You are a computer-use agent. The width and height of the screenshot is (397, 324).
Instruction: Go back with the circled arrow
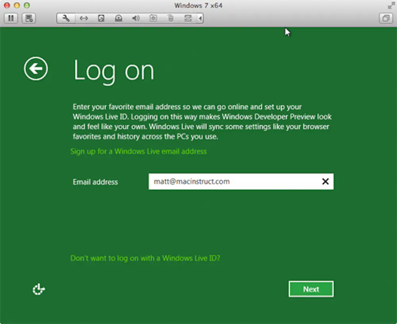click(36, 69)
